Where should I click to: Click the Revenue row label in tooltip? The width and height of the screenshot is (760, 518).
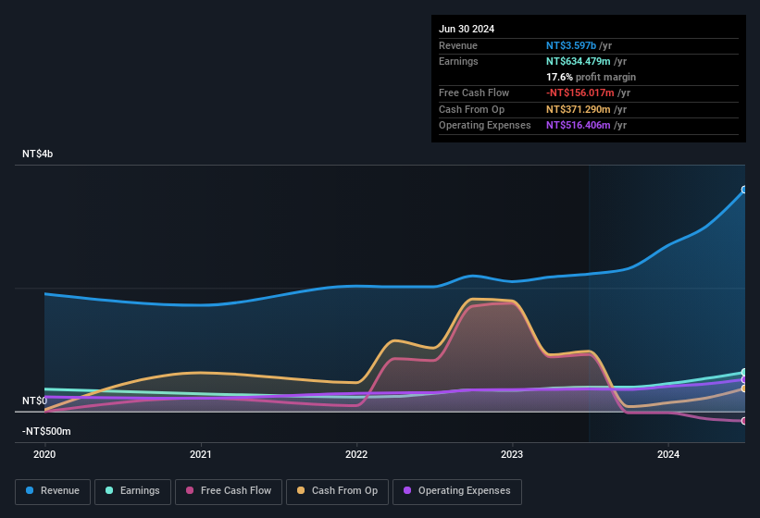click(458, 45)
